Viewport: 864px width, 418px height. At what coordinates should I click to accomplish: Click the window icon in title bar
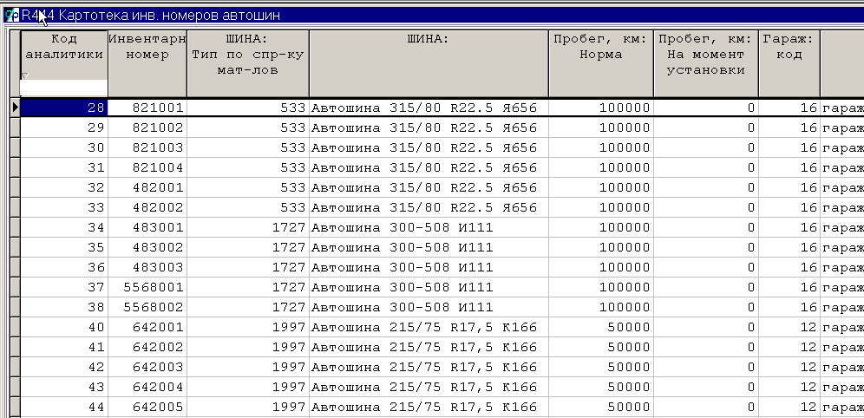(12, 15)
